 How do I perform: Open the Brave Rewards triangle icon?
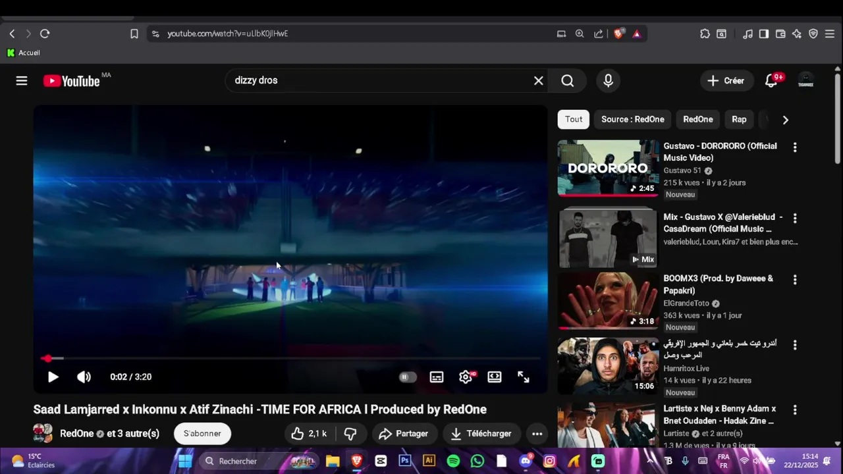click(637, 34)
